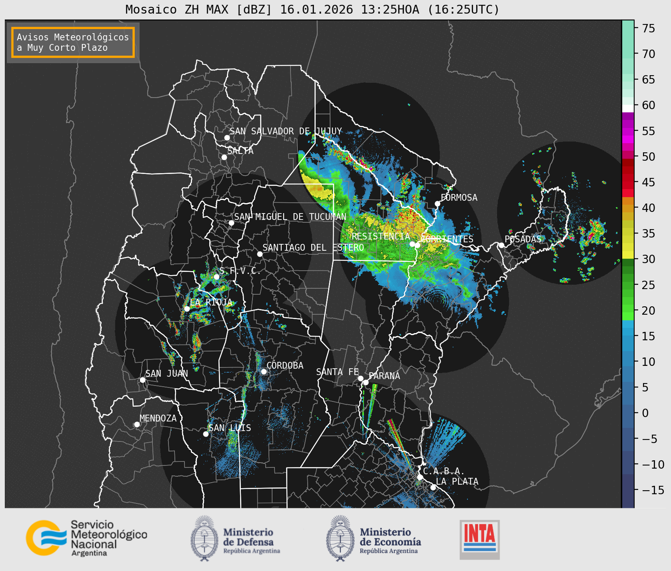Click the La Plata city marker
The image size is (671, 571).
[x=433, y=487]
